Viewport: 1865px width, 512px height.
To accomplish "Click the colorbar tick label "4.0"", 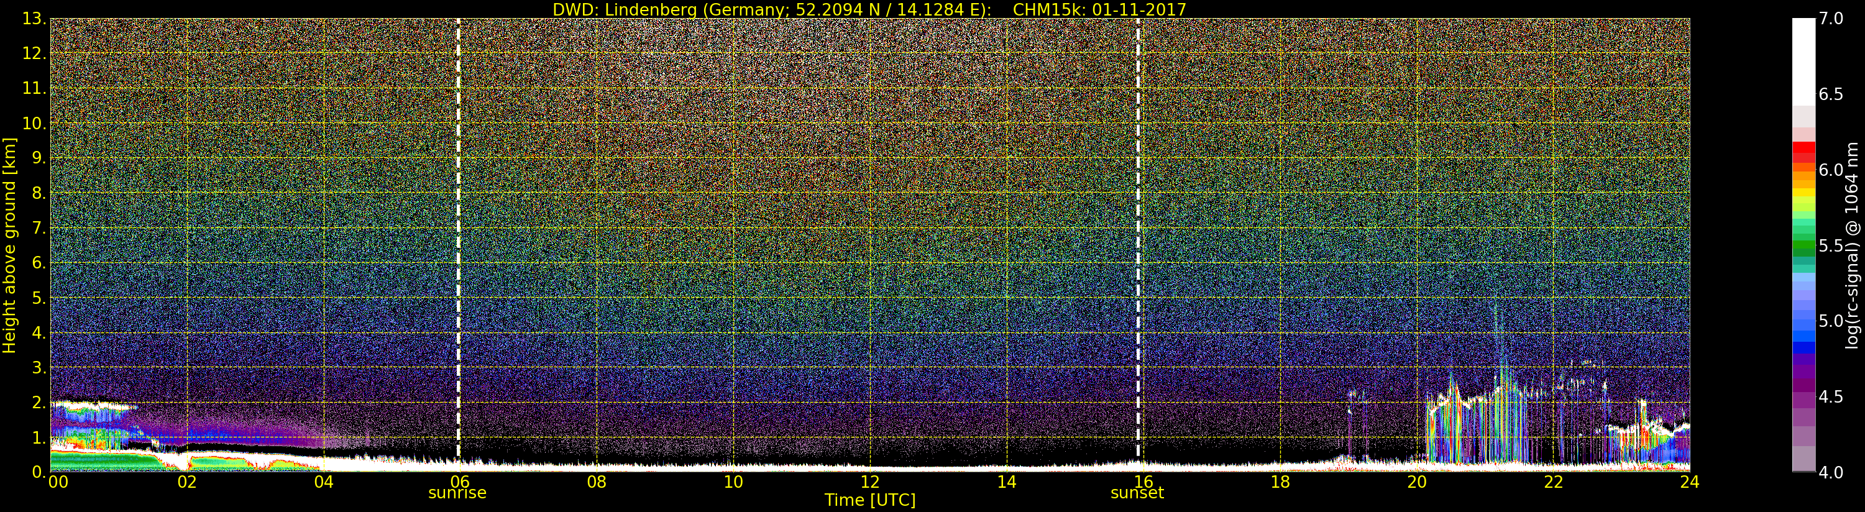I will (1831, 472).
